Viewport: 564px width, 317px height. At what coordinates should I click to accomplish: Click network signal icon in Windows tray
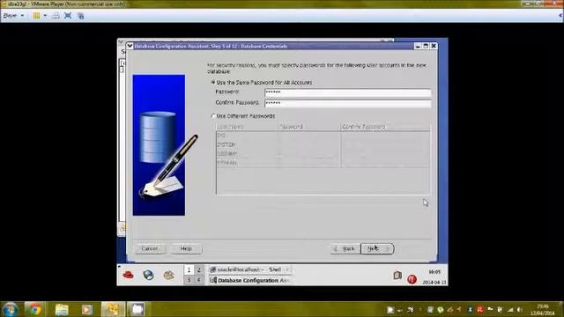[x=510, y=309]
